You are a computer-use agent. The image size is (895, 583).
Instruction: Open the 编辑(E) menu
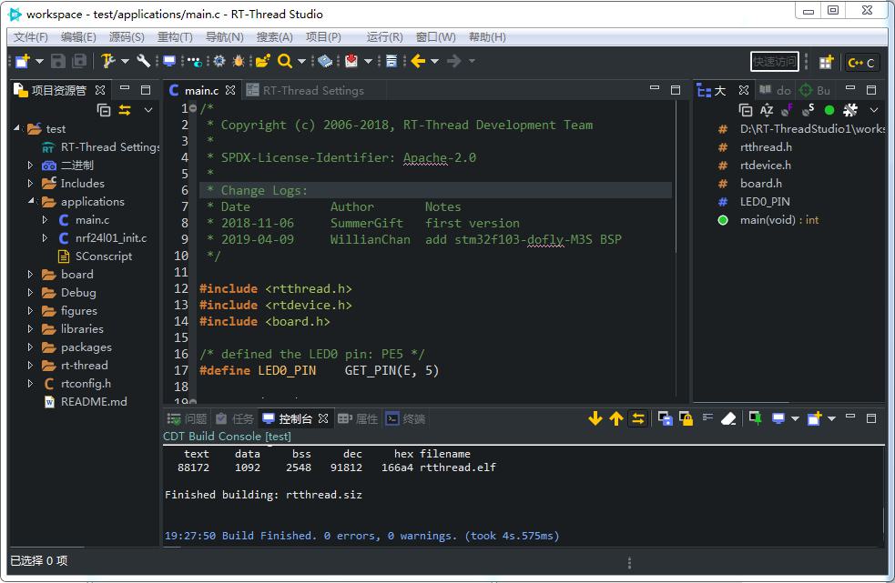[x=79, y=37]
